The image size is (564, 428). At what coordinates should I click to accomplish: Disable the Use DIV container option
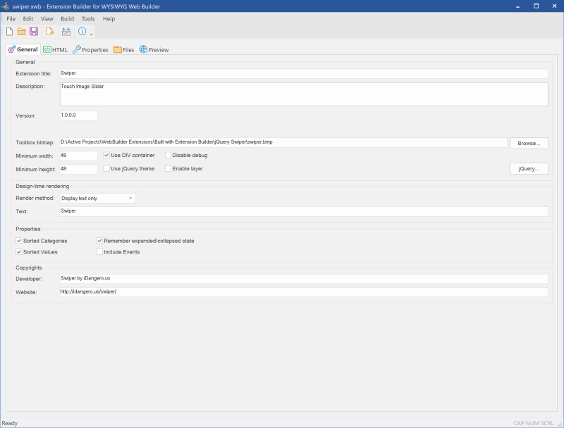pos(106,155)
